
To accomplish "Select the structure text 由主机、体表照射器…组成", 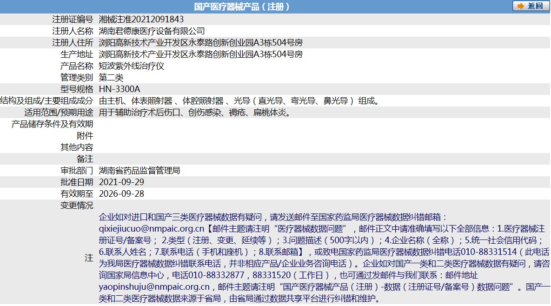I will 239,101.
